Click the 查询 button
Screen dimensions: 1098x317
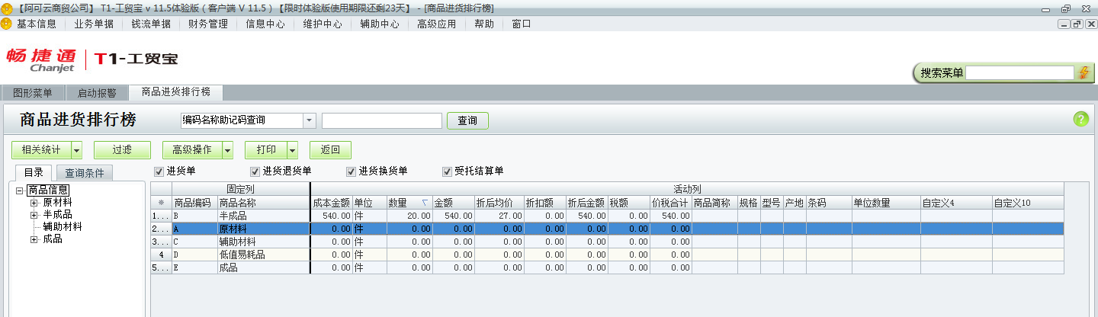pyautogui.click(x=467, y=120)
